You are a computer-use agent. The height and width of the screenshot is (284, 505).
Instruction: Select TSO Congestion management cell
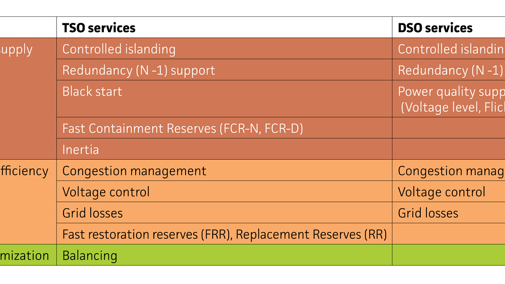pyautogui.click(x=224, y=170)
